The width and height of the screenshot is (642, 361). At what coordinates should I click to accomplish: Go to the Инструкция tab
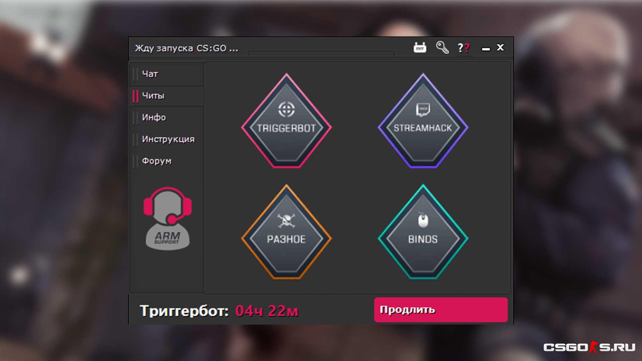click(167, 139)
